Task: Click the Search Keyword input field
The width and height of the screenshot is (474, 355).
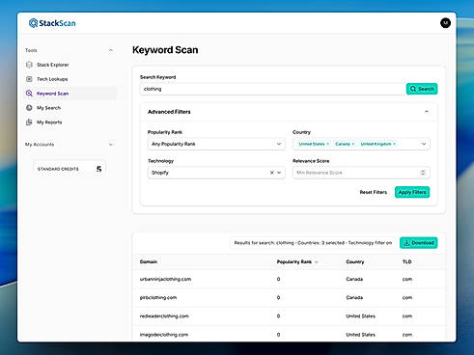Action: tap(272, 89)
